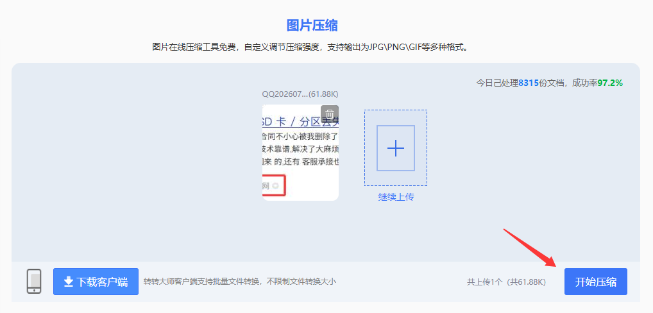This screenshot has width=653, height=313.
Task: Click the mobile phone icon
Action: point(34,282)
